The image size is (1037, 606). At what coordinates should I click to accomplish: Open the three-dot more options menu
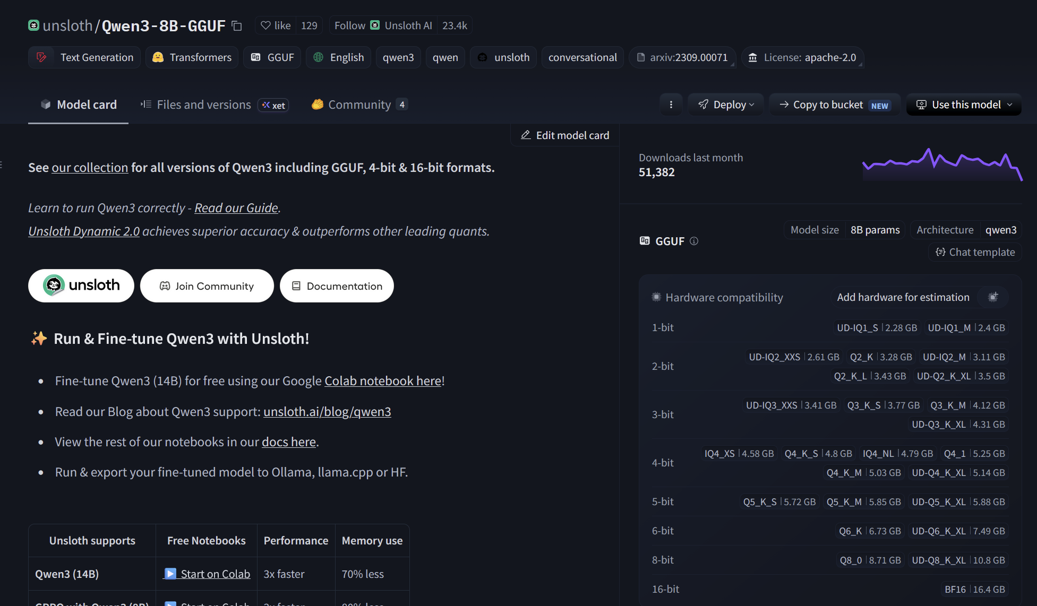(671, 105)
